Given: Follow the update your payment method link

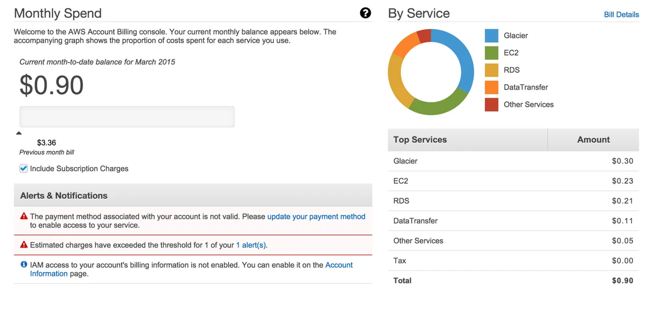Looking at the screenshot, I should click(316, 216).
